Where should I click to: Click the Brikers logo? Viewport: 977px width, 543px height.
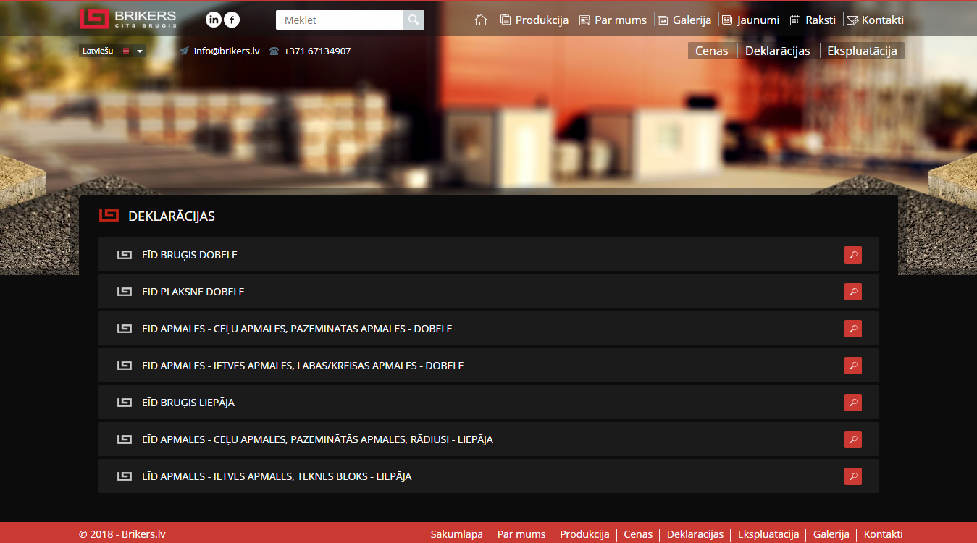pyautogui.click(x=127, y=19)
